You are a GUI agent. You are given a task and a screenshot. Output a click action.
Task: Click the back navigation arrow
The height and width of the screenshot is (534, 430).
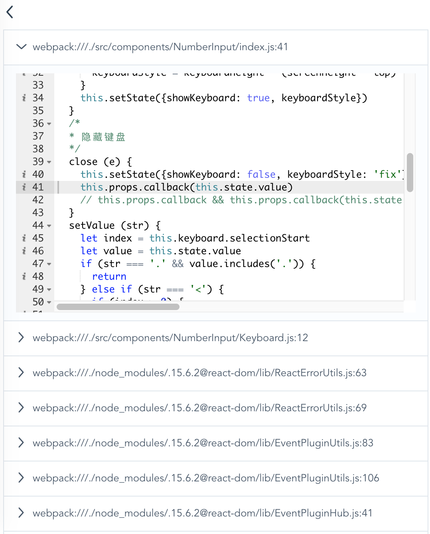tap(9, 12)
